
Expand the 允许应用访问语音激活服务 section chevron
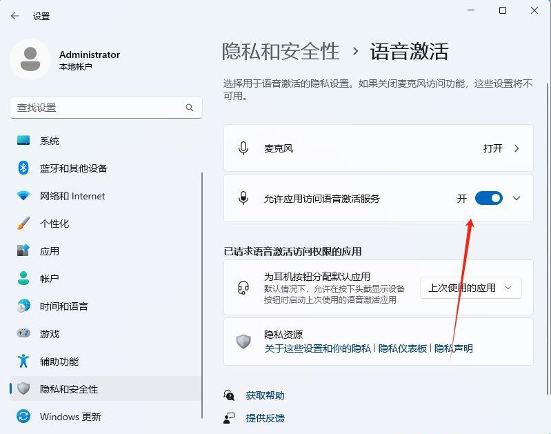517,199
